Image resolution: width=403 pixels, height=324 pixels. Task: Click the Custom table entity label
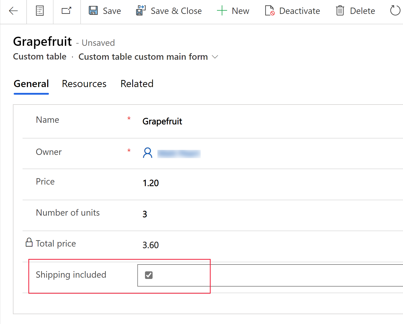(x=40, y=56)
